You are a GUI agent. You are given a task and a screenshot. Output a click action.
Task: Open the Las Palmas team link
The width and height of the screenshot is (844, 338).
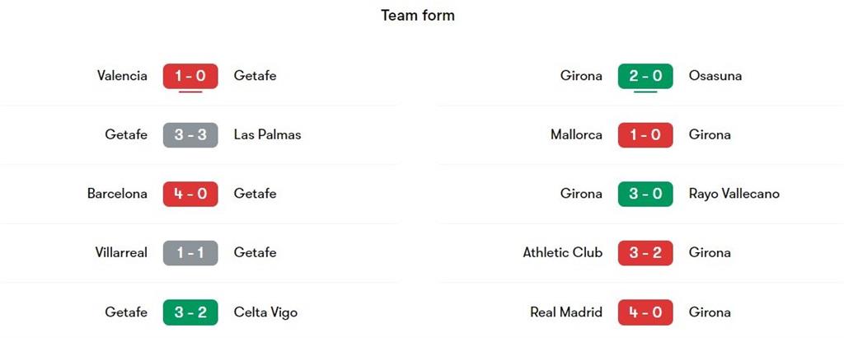coord(267,135)
